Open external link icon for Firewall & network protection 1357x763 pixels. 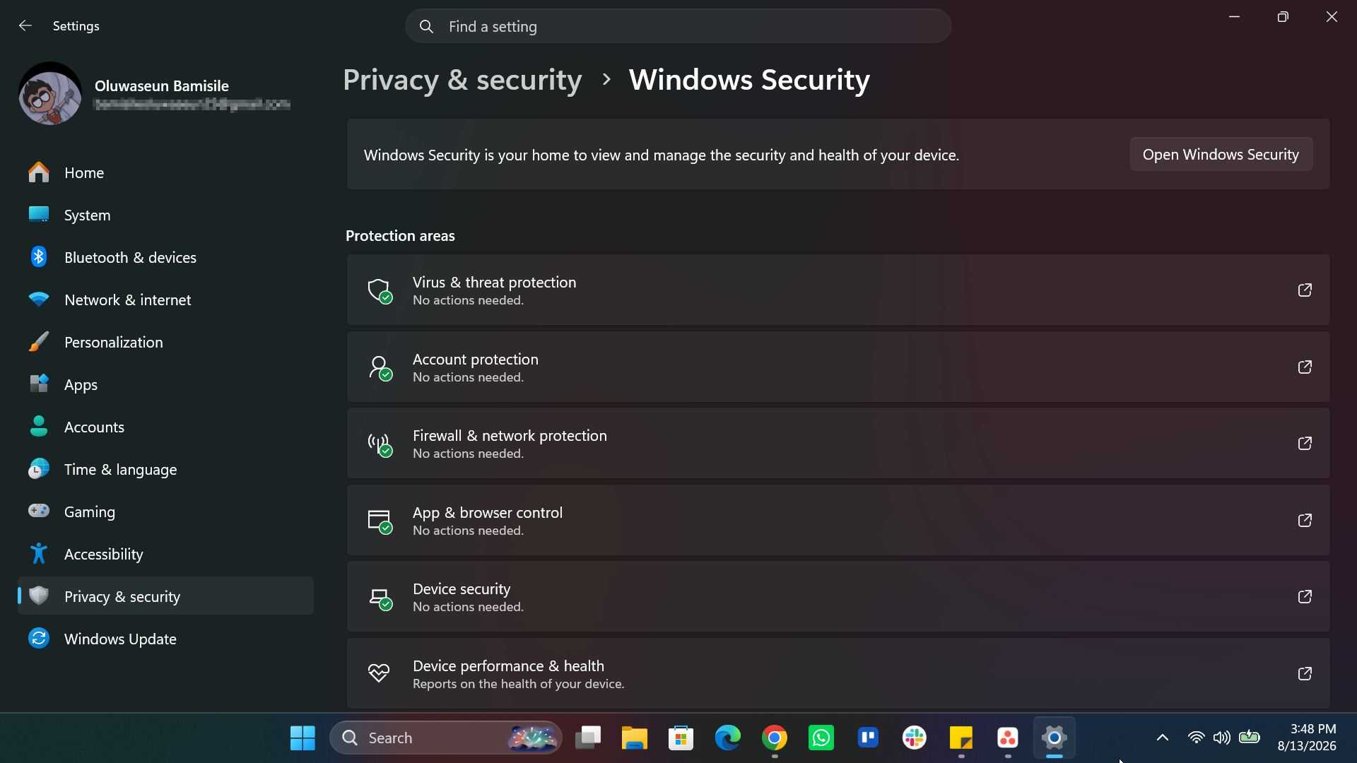[x=1305, y=443]
